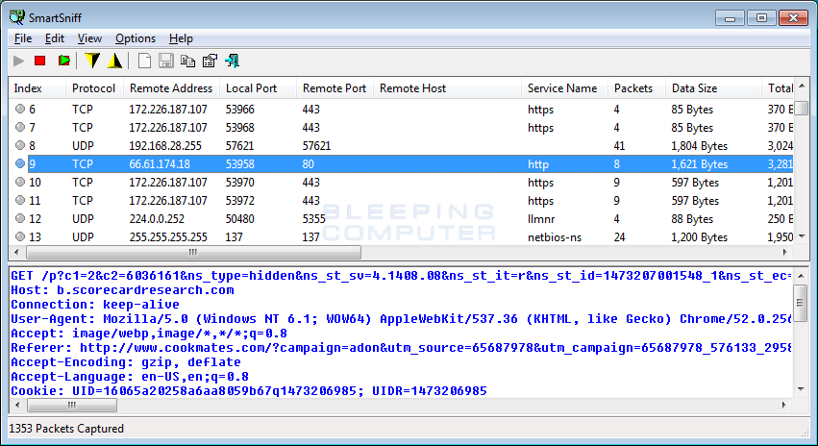Open the Options menu
818x446 pixels.
click(136, 38)
